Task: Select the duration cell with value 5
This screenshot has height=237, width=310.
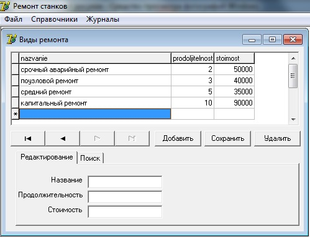Action: pos(193,92)
